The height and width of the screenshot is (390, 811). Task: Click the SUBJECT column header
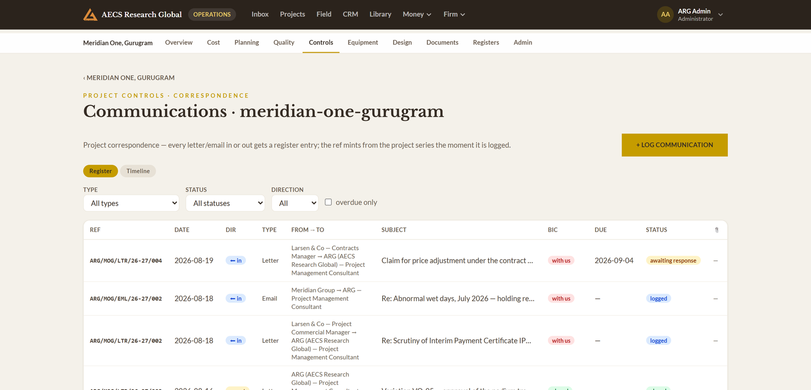[x=394, y=230]
